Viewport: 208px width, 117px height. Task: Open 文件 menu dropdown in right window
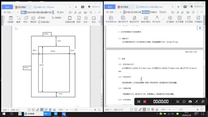(x=111, y=12)
